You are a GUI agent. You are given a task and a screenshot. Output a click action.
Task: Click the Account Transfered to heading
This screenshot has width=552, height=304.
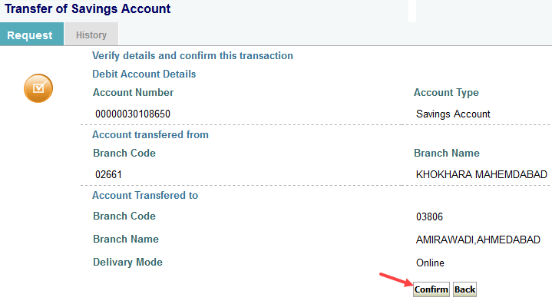click(x=145, y=195)
